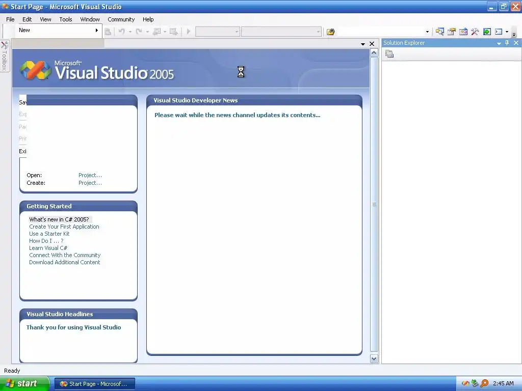The height and width of the screenshot is (391, 522).
Task: Click the Ready status bar text
Action: [12, 371]
